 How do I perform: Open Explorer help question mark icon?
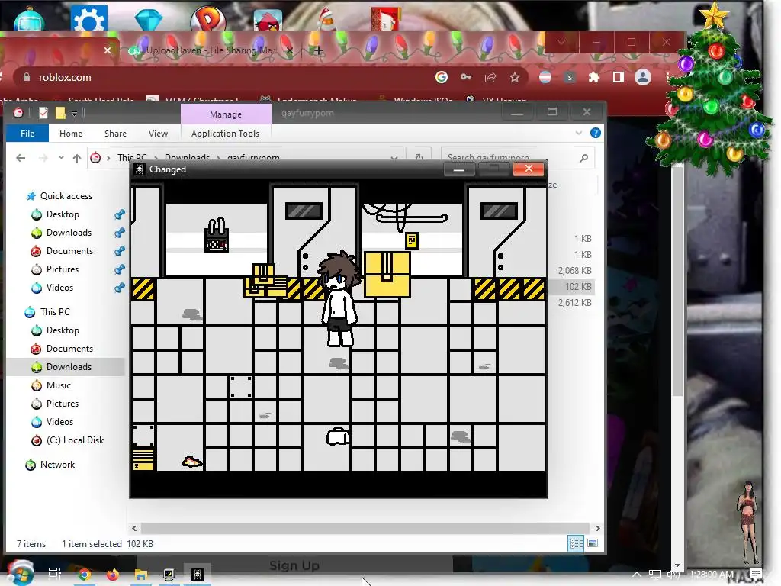pos(595,133)
